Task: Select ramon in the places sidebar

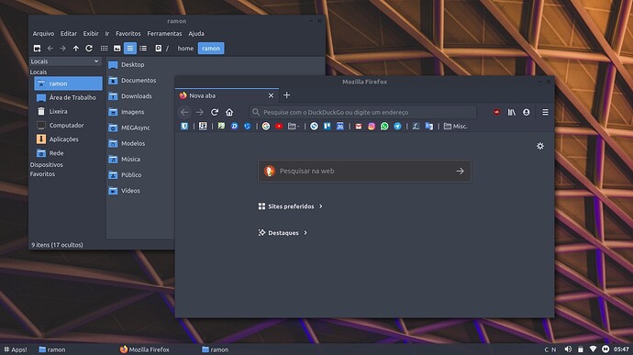Action: [x=68, y=83]
